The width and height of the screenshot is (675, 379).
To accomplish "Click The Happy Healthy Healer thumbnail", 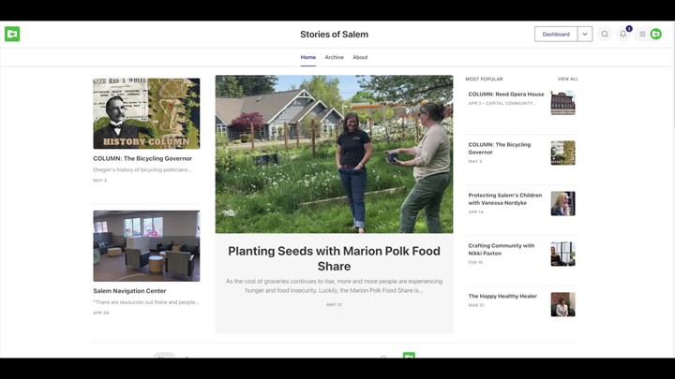I will [562, 304].
